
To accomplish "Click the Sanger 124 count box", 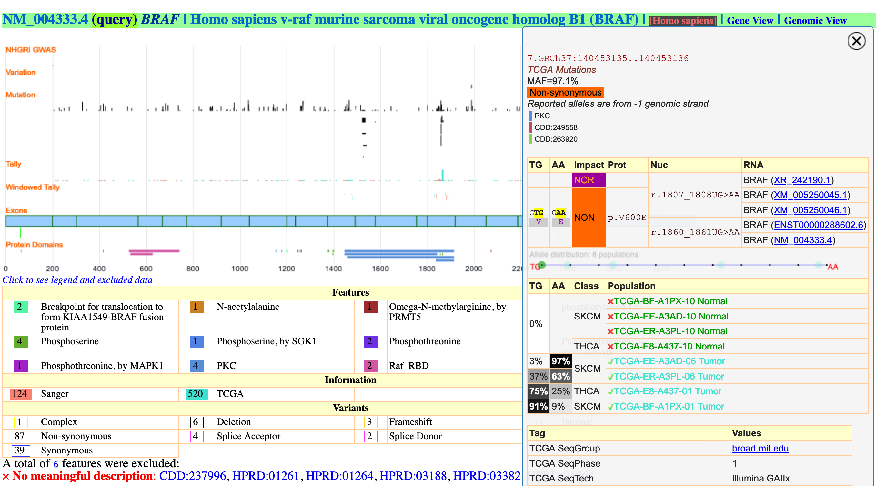I will coord(20,393).
